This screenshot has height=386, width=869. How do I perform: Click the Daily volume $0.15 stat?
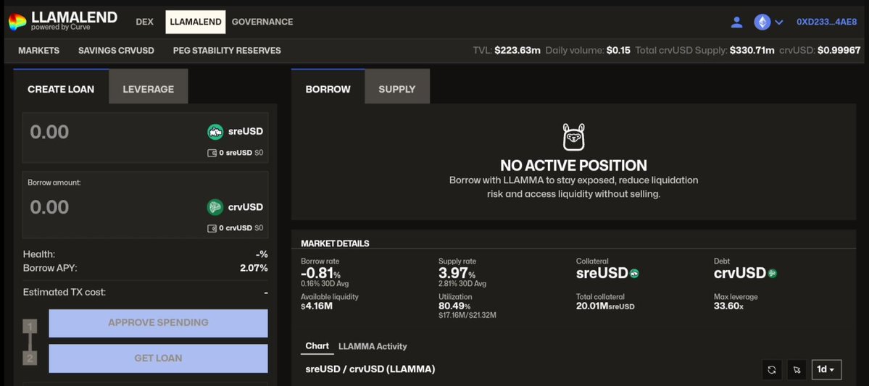[x=588, y=51]
